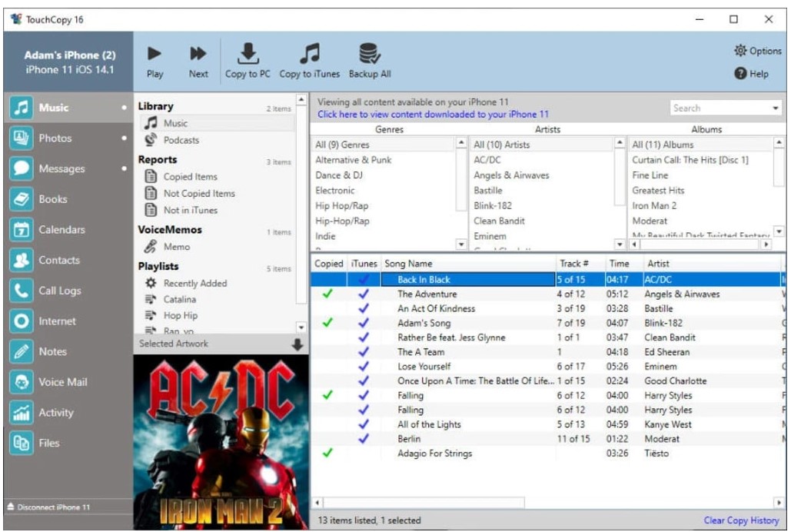Collapse the Selected Artwork panel arrow

pos(297,344)
